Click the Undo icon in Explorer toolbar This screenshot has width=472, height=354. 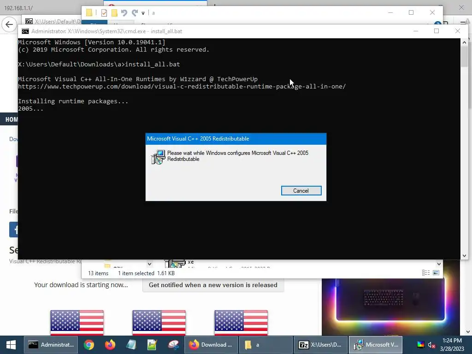[124, 12]
